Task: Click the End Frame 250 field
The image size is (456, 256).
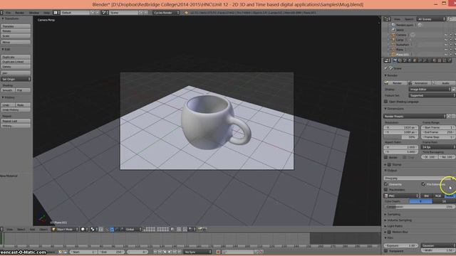Action: point(439,132)
